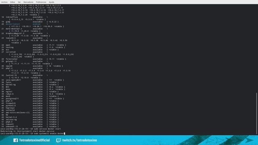
Task: Click the corretto8 package name
Action: coord(11,52)
